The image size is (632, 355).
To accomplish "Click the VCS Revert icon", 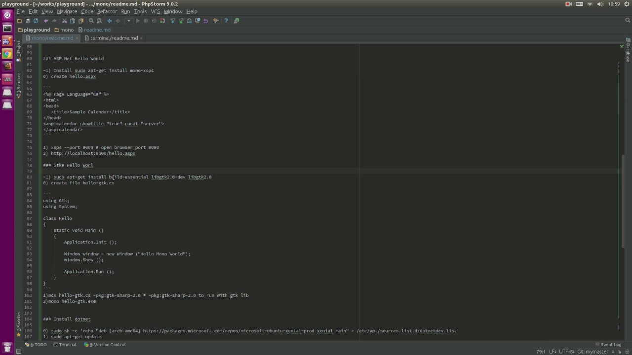I will [205, 21].
